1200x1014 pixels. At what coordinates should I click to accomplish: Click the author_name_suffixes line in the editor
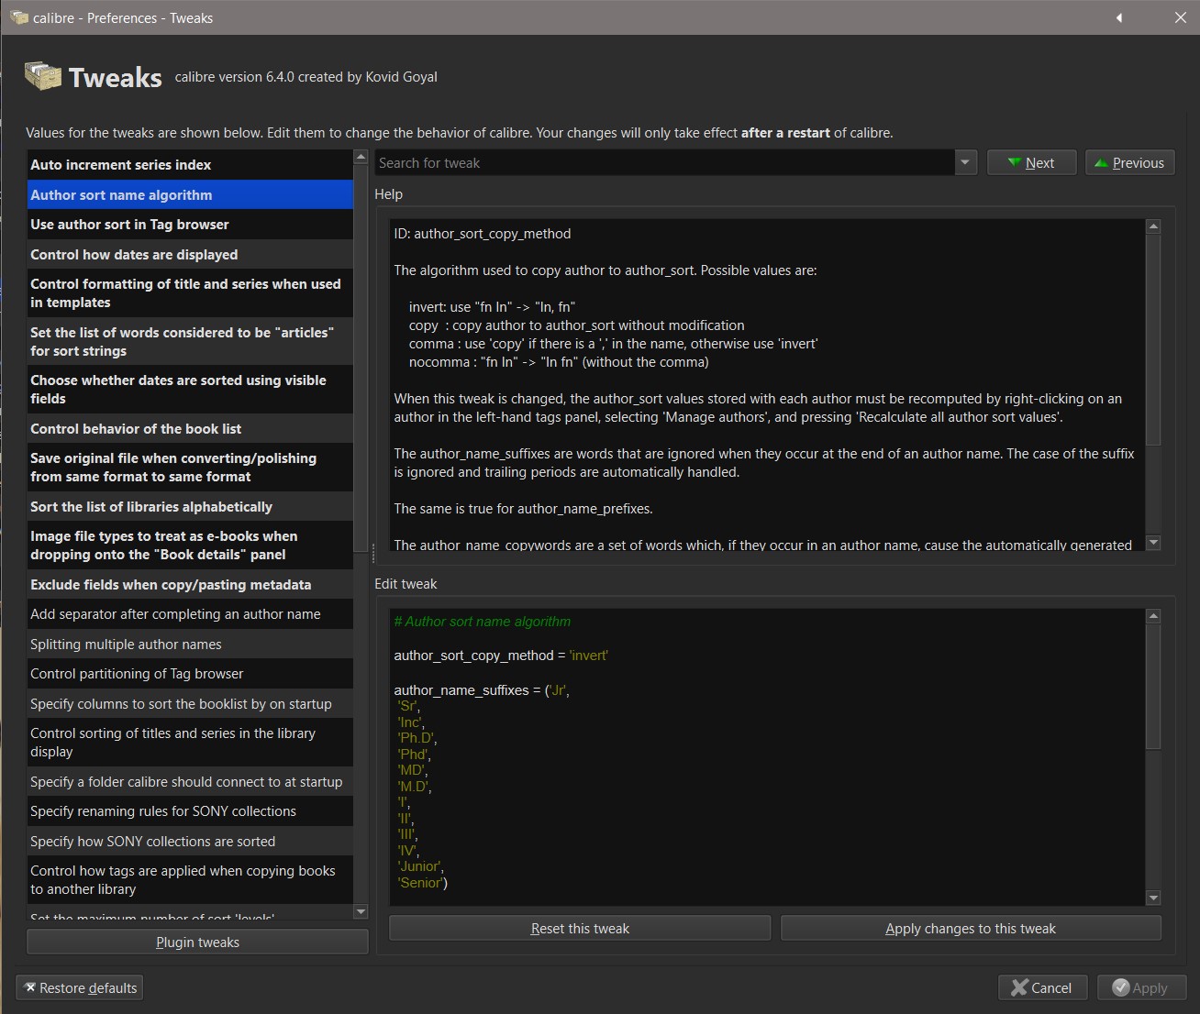click(x=482, y=690)
